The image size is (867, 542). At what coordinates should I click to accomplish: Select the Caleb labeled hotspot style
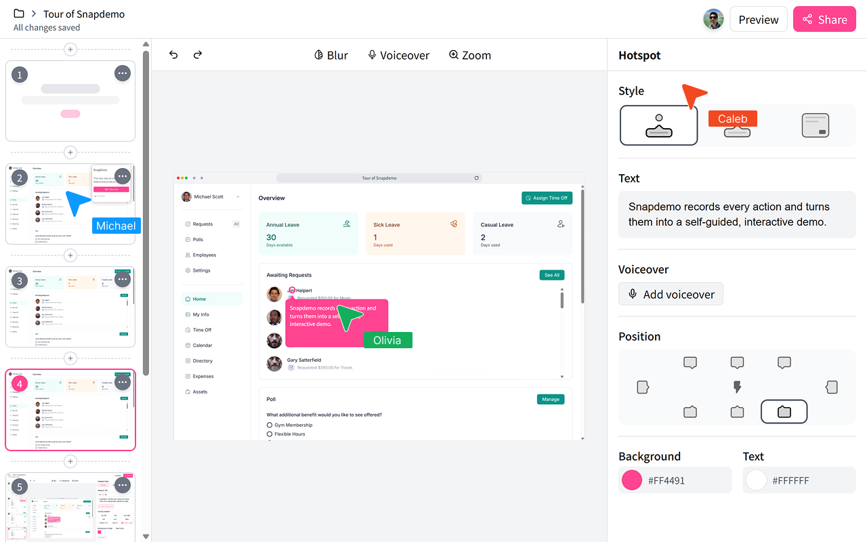point(736,125)
